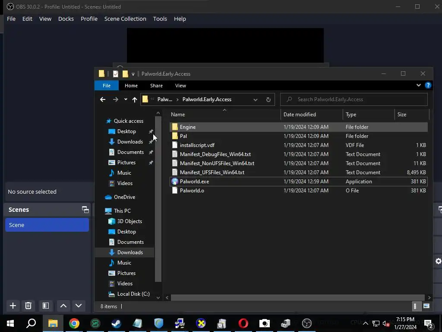Open the Share ribbon tab
The height and width of the screenshot is (332, 442).
pos(156,86)
